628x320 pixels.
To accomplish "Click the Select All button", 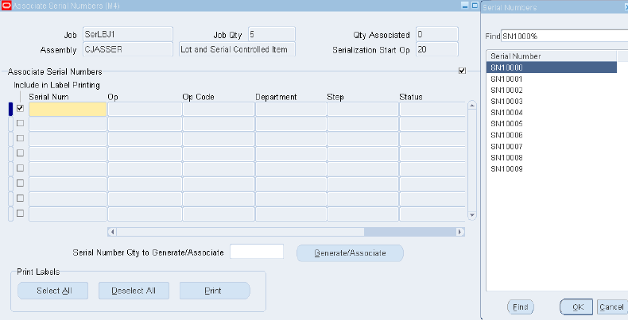I will click(53, 291).
